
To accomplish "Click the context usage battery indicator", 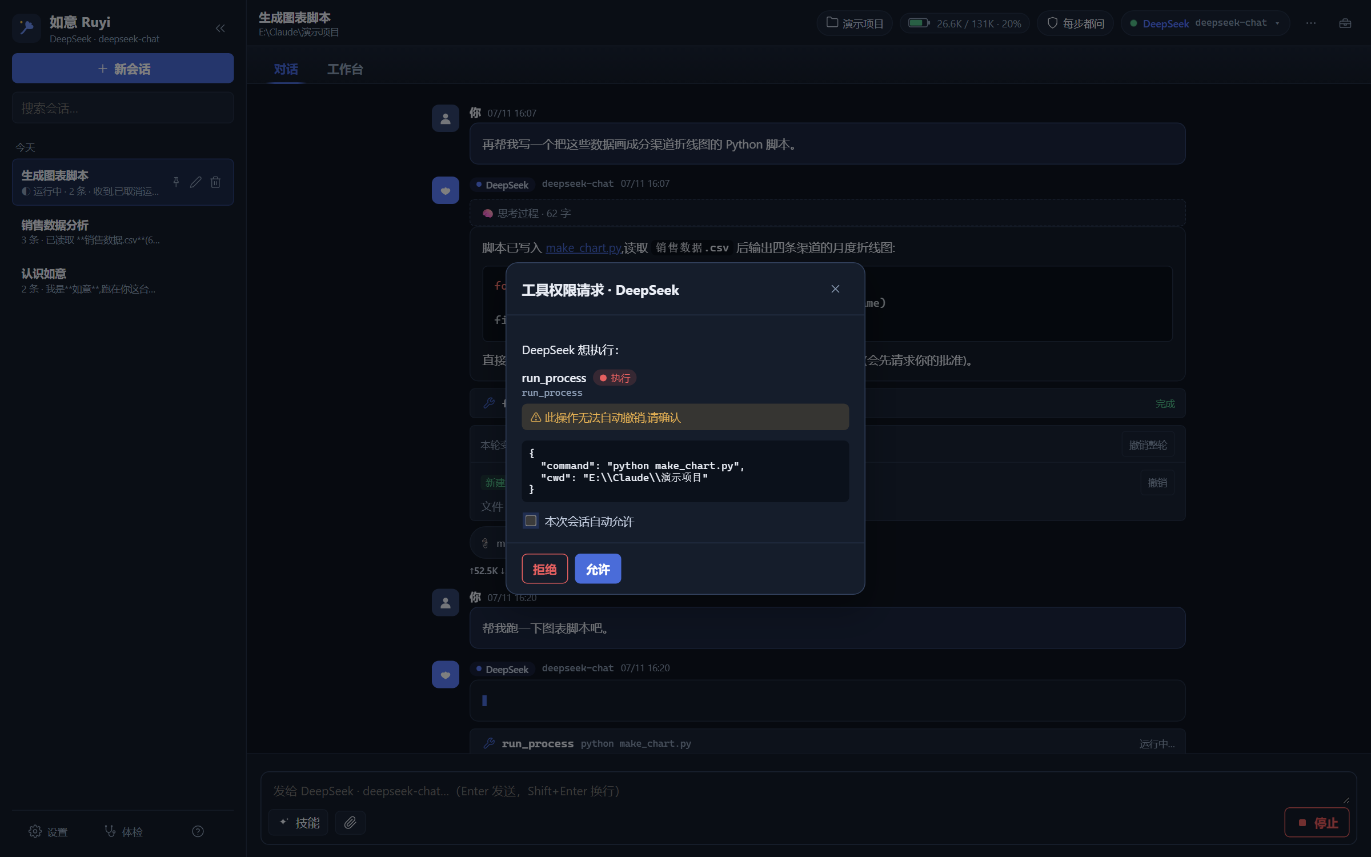I will (x=964, y=23).
